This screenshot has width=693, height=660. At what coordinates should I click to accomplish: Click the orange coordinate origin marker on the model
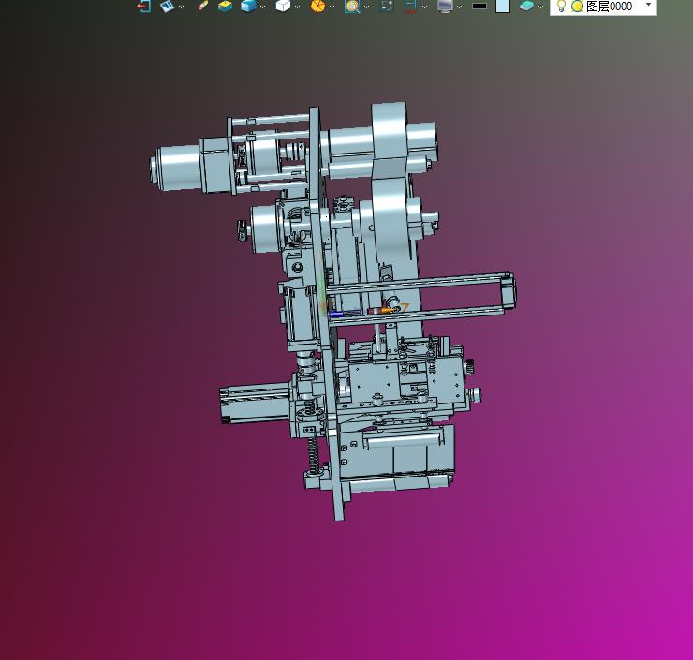click(388, 310)
